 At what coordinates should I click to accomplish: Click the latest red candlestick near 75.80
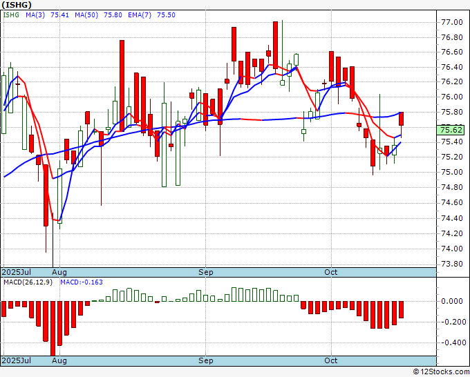pyautogui.click(x=401, y=119)
